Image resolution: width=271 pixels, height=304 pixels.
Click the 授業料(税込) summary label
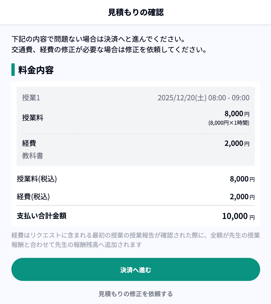coord(37,179)
